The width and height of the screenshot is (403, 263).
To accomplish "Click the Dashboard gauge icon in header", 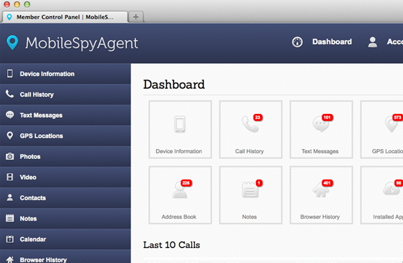I will click(x=297, y=42).
